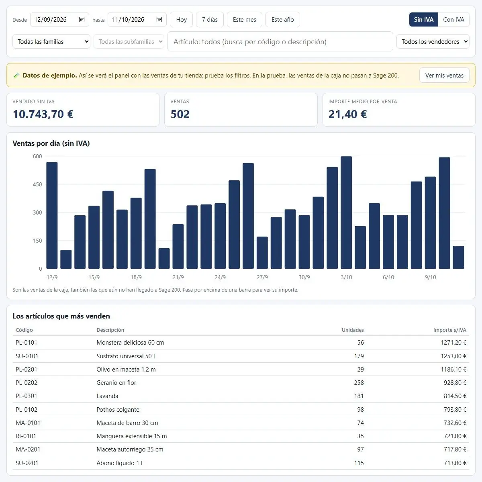Viewport: 482px width, 482px height.
Task: Select the MA-0201 code cell
Action: tap(28, 449)
